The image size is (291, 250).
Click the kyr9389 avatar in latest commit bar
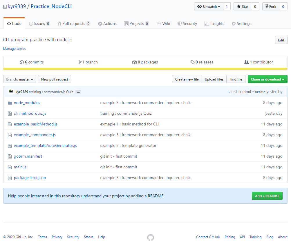11,92
